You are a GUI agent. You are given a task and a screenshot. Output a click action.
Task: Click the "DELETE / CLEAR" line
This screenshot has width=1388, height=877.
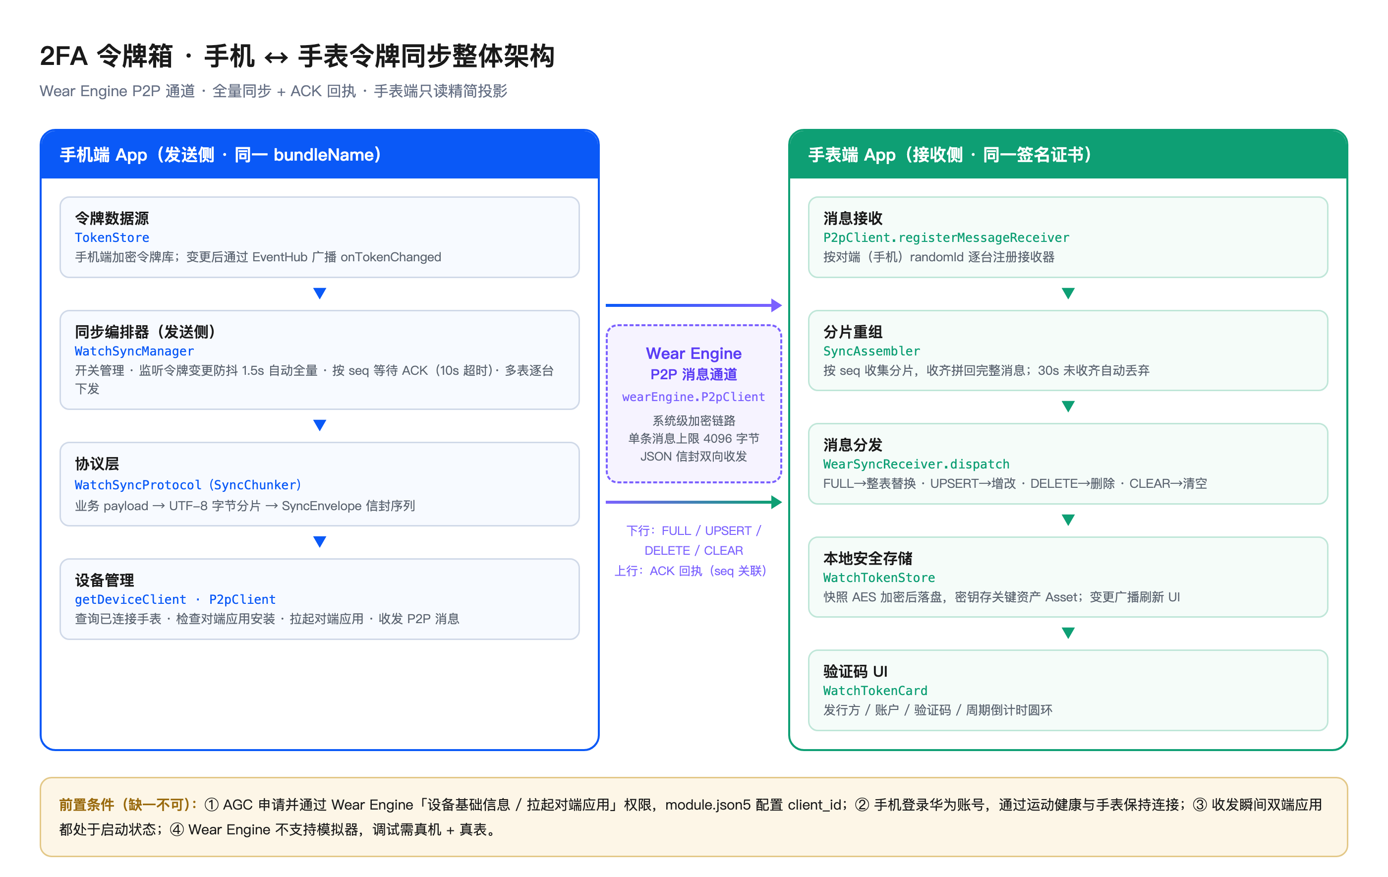pos(694,551)
